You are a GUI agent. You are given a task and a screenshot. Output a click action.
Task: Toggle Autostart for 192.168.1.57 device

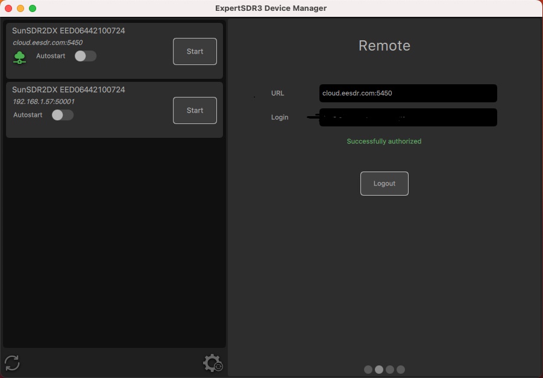pos(63,115)
